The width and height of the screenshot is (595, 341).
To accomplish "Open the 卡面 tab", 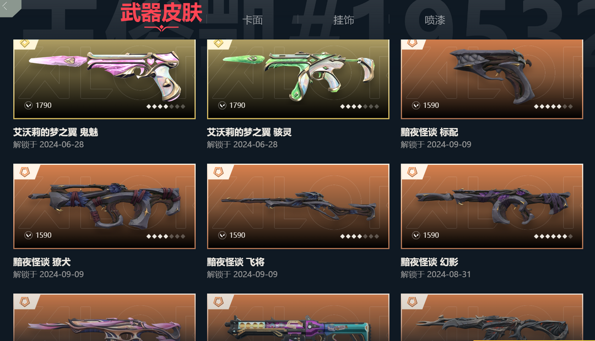I will 252,20.
